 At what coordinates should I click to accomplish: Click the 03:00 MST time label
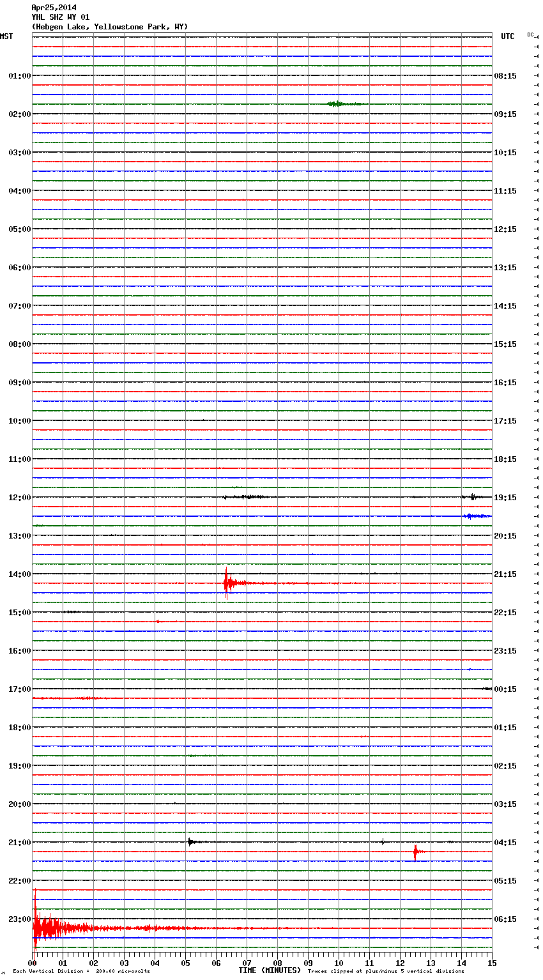point(19,153)
